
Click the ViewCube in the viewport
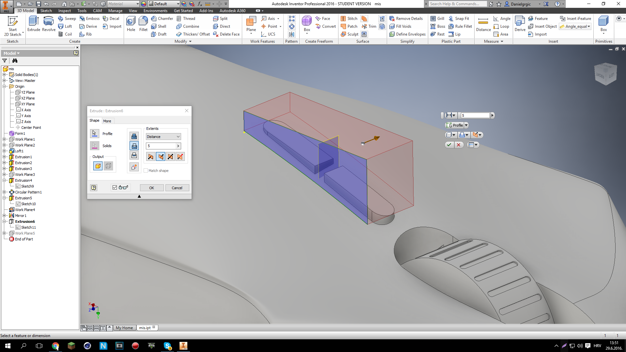tap(605, 74)
